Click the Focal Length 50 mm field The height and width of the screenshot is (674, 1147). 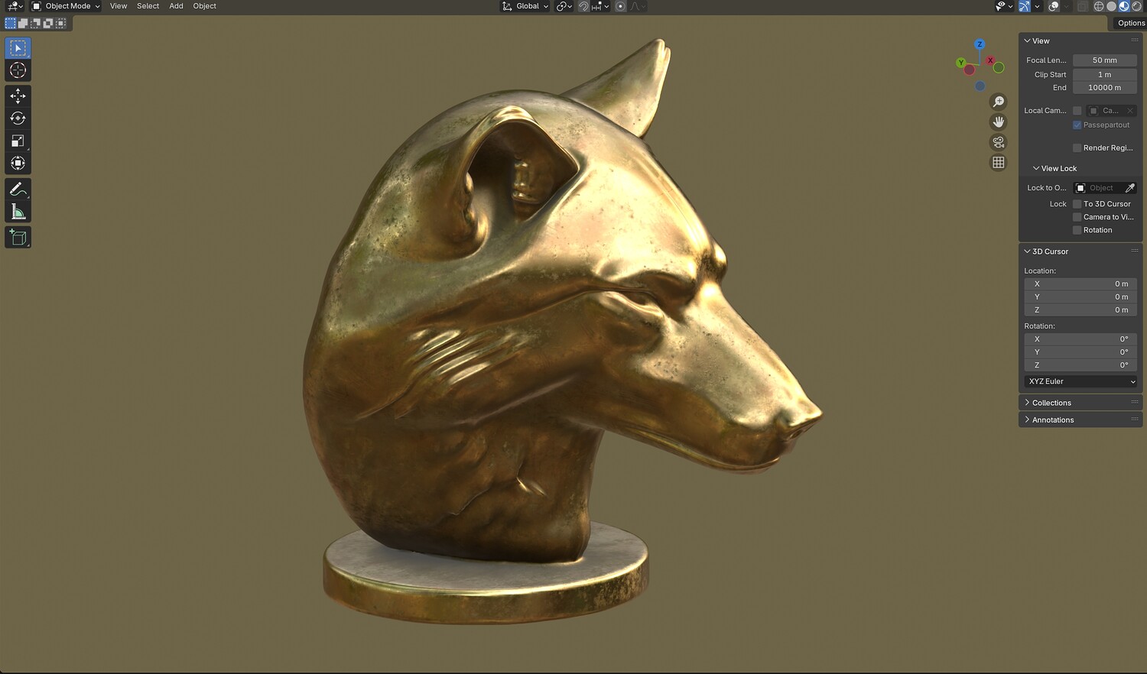(1105, 60)
